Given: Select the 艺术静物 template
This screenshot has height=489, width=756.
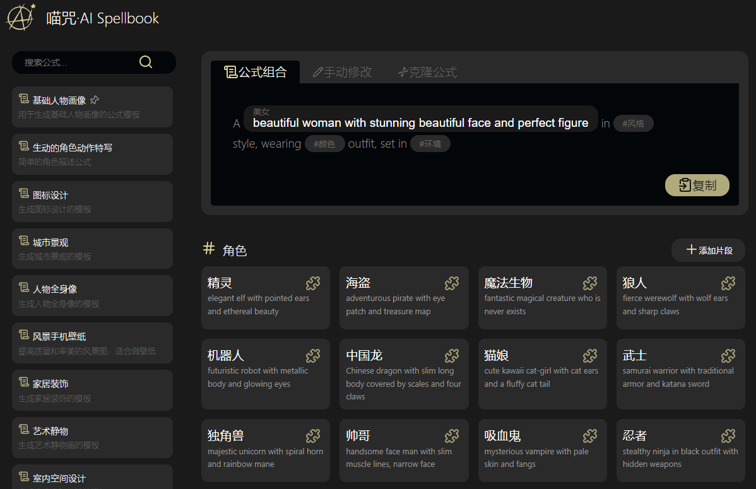Looking at the screenshot, I should pos(93,437).
